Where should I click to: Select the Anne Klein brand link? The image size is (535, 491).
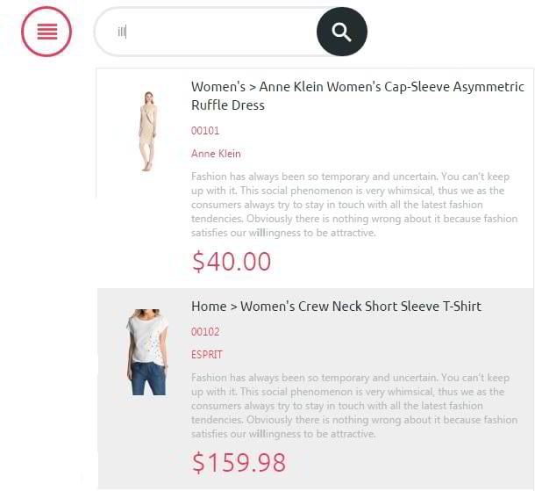coord(216,154)
